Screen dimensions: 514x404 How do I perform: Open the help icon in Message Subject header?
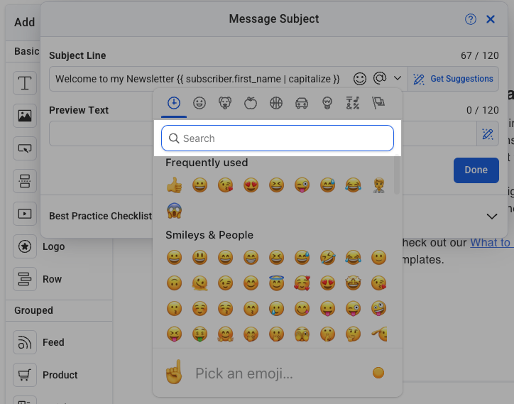(x=471, y=19)
